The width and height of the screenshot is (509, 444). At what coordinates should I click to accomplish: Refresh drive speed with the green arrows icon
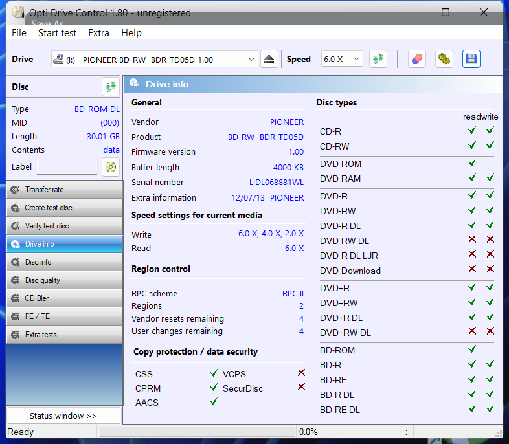click(x=378, y=59)
